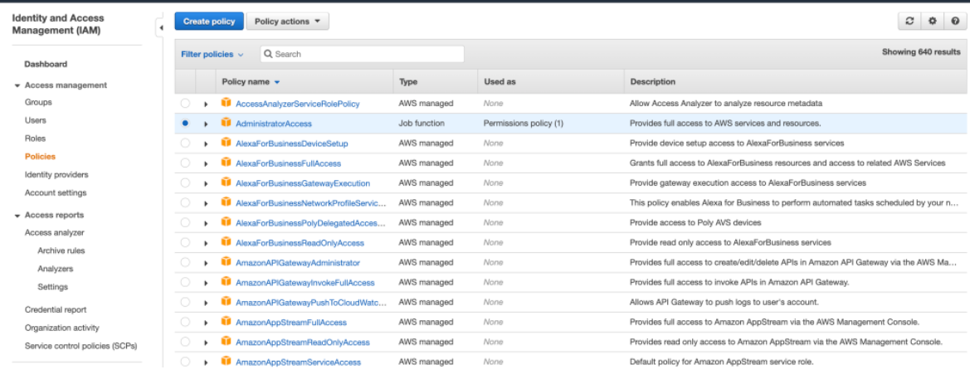Open the settings gear icon
970x384 pixels.
coord(933,21)
